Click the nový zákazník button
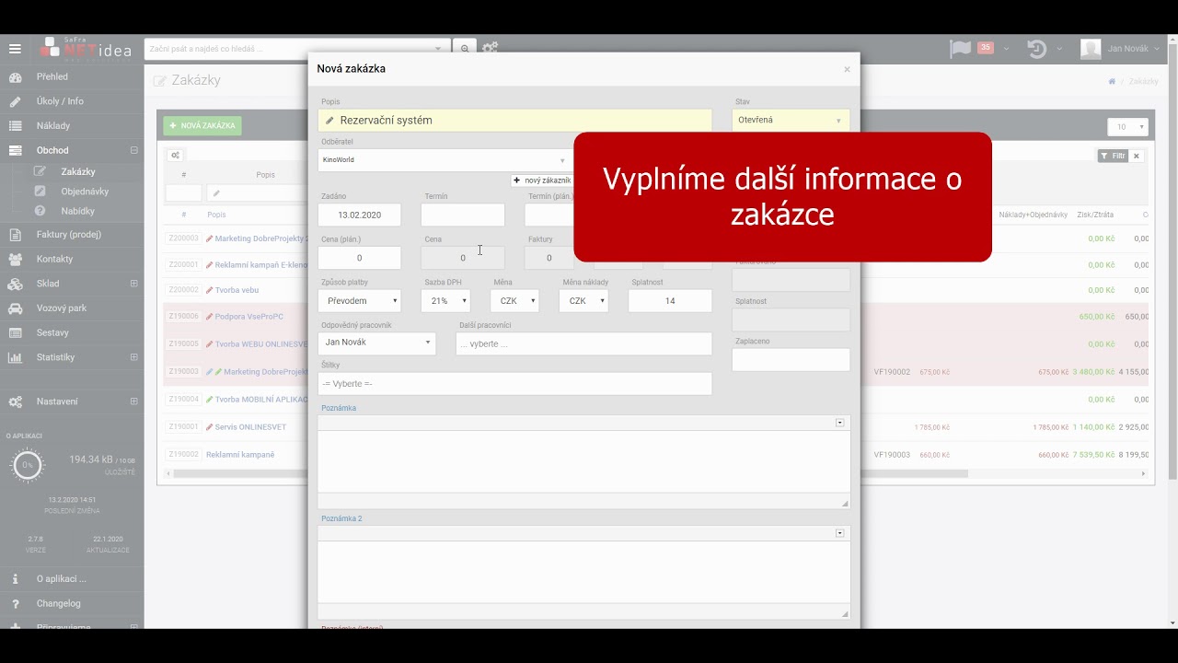Viewport: 1178px width, 663px height. click(542, 180)
